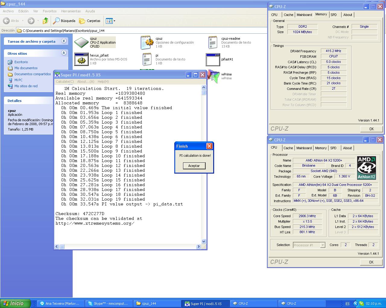
Task: Switch to Mainboard tab in upper CPU-Z window
Action: click(304, 15)
